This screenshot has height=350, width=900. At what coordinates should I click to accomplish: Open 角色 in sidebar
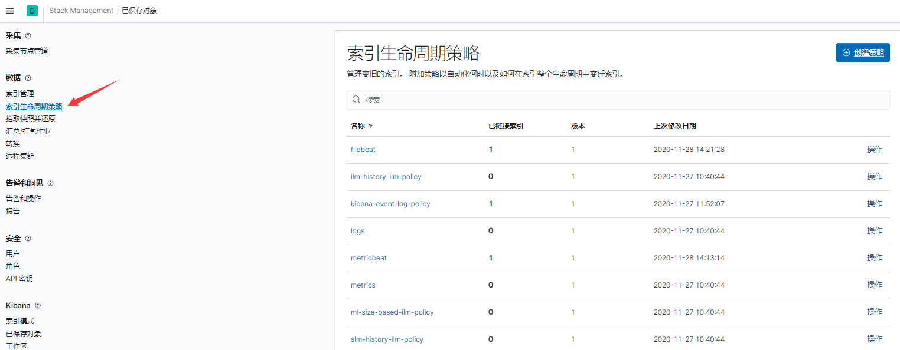pos(13,266)
